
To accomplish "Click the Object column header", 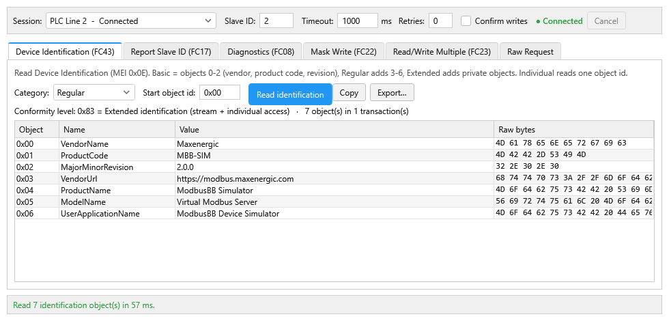I will click(x=37, y=129).
